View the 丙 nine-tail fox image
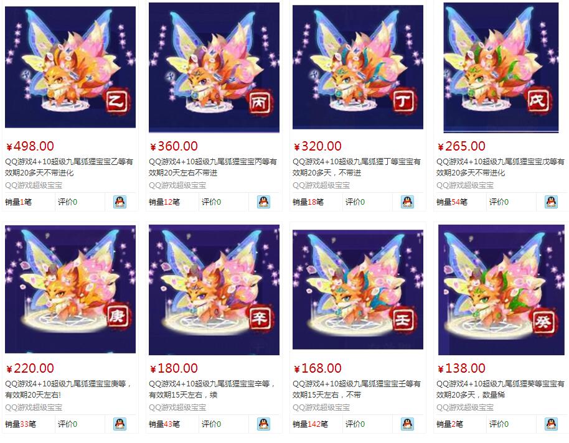Image resolution: width=569 pixels, height=443 pixels. click(214, 67)
